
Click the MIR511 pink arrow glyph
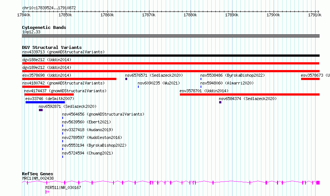pyautogui.click(x=47, y=192)
